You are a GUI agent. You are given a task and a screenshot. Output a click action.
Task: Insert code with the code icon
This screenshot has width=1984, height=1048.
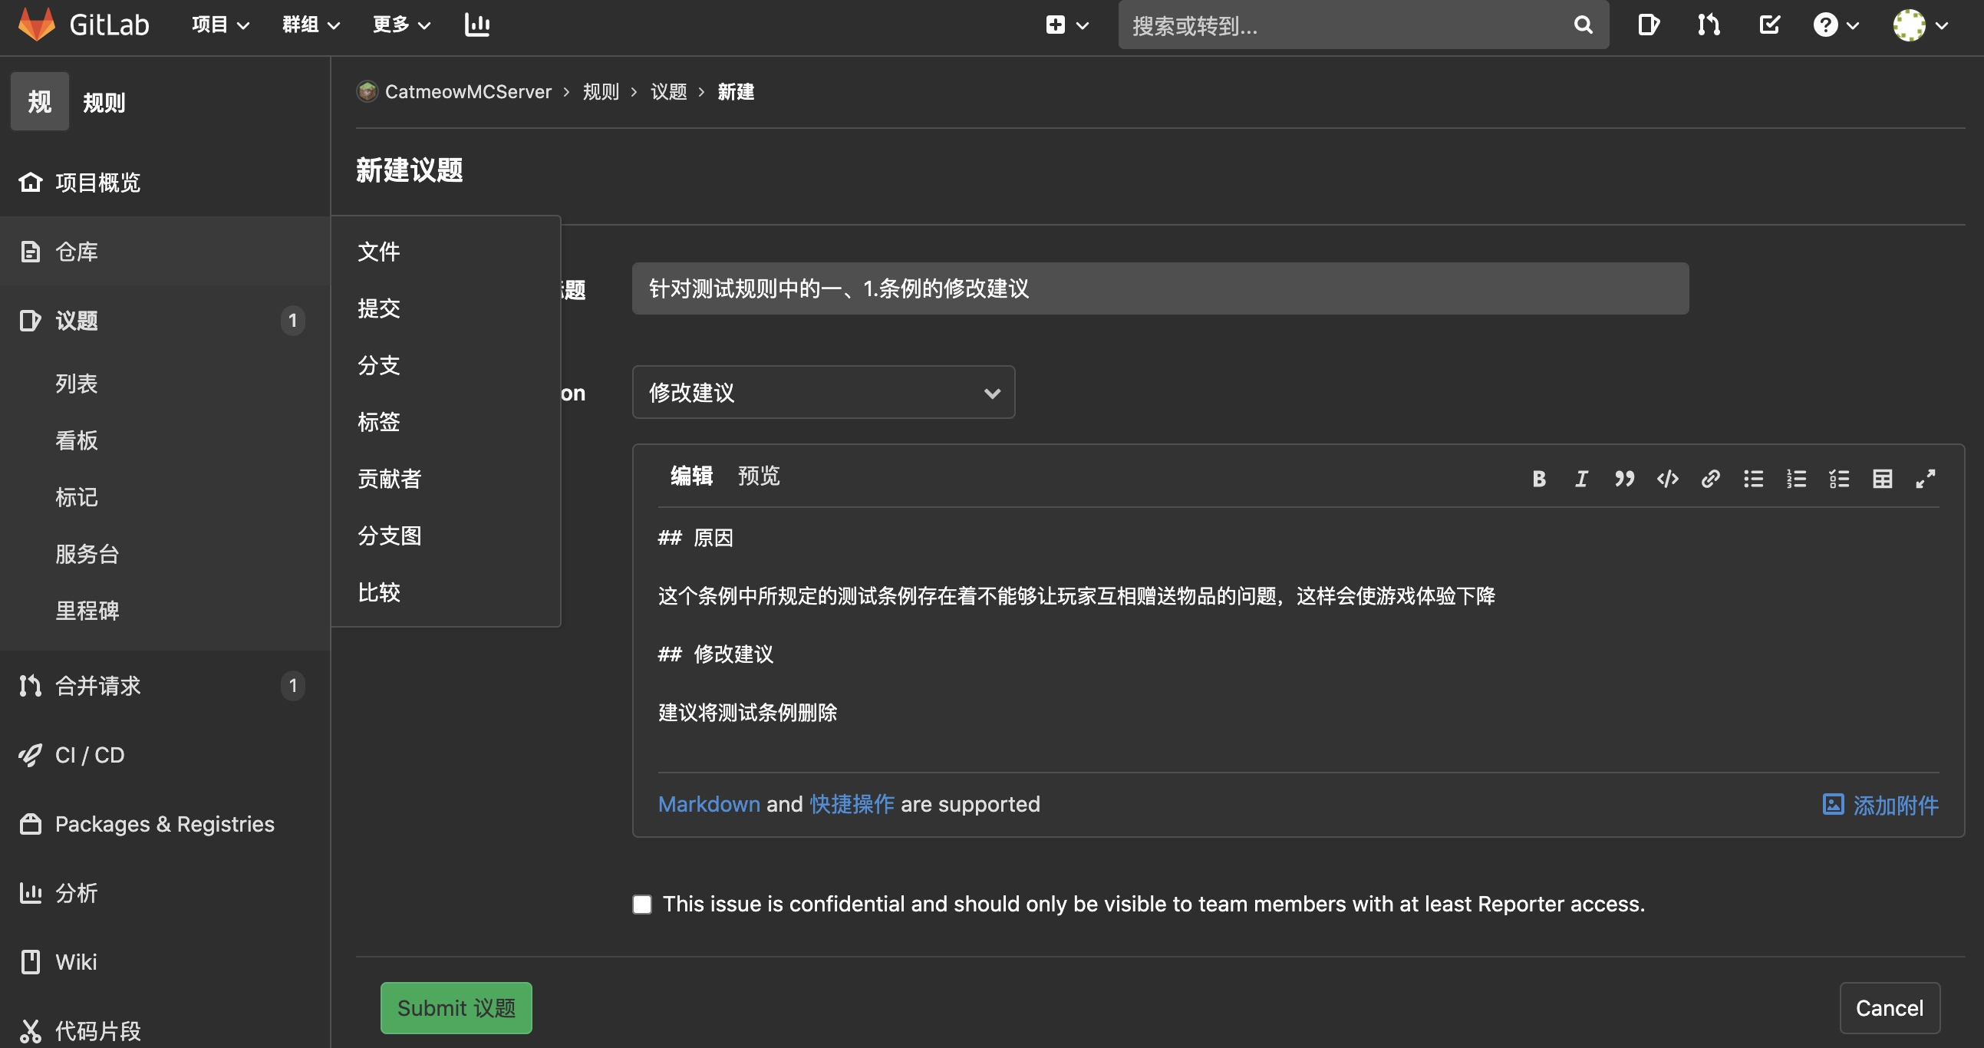1667,479
